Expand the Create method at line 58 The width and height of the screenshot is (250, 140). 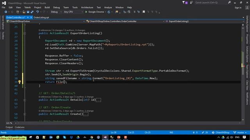point(25,114)
